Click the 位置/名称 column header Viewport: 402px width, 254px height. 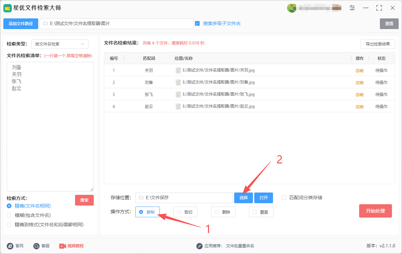click(x=184, y=58)
